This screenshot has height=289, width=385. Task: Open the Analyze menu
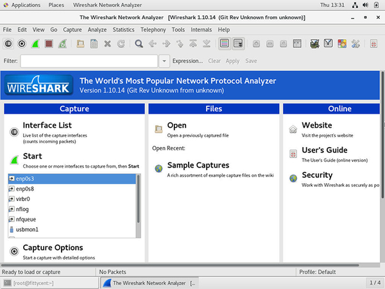(x=97, y=30)
